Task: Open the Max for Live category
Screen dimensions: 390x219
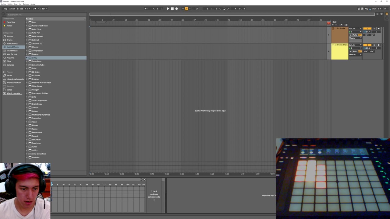Action: click(12, 54)
